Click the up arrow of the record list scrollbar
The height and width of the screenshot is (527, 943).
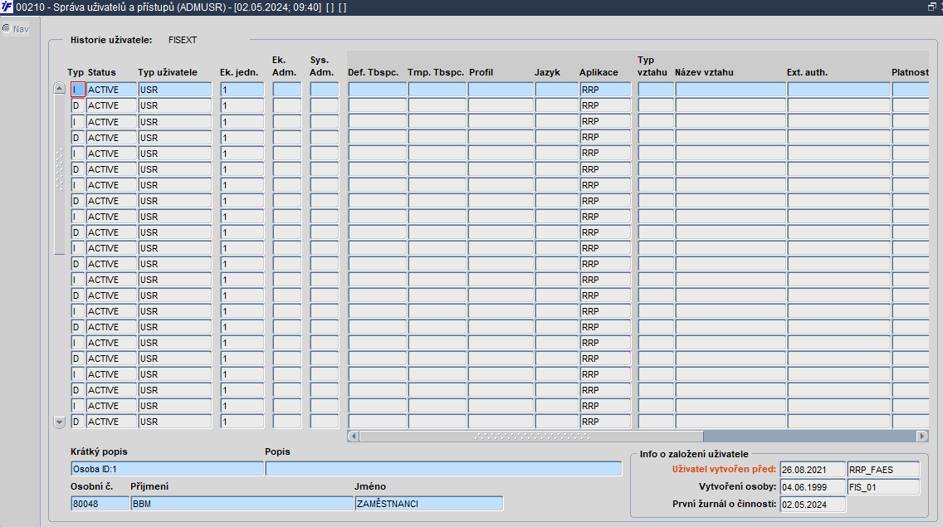tap(59, 89)
